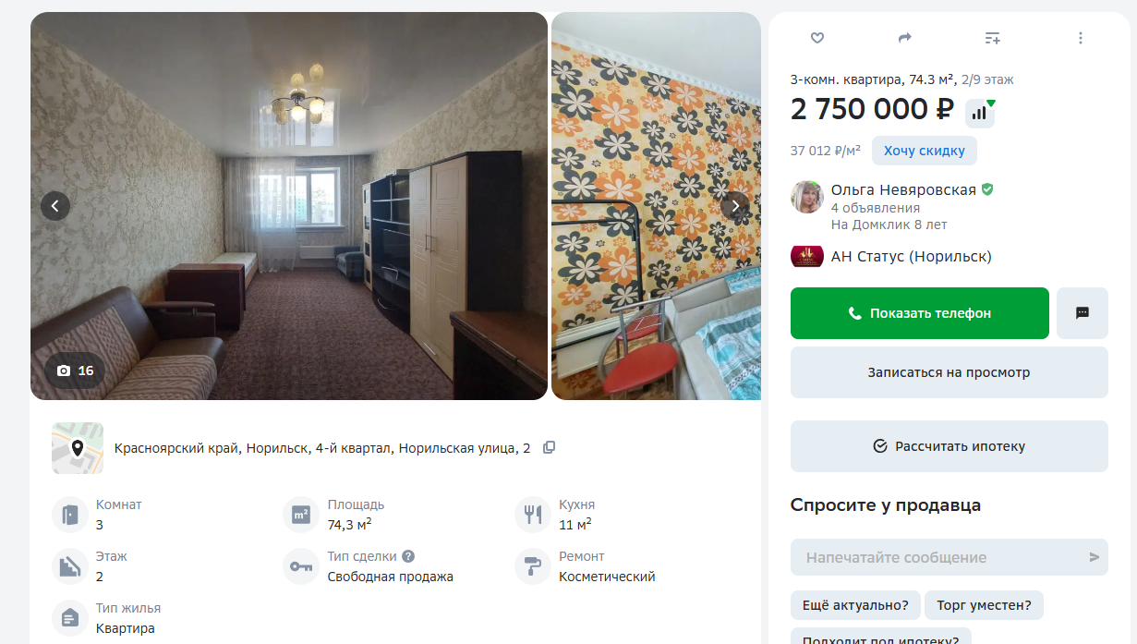1137x644 pixels.
Task: Select the "Торг уместен?" quick question
Action: 984,605
